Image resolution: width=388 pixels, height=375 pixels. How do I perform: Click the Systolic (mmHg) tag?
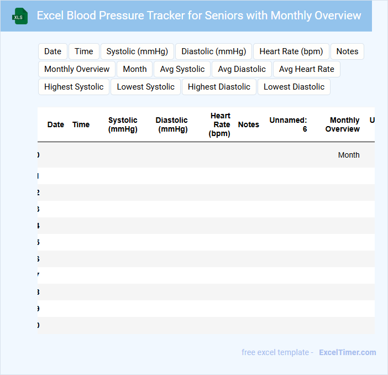(x=138, y=51)
